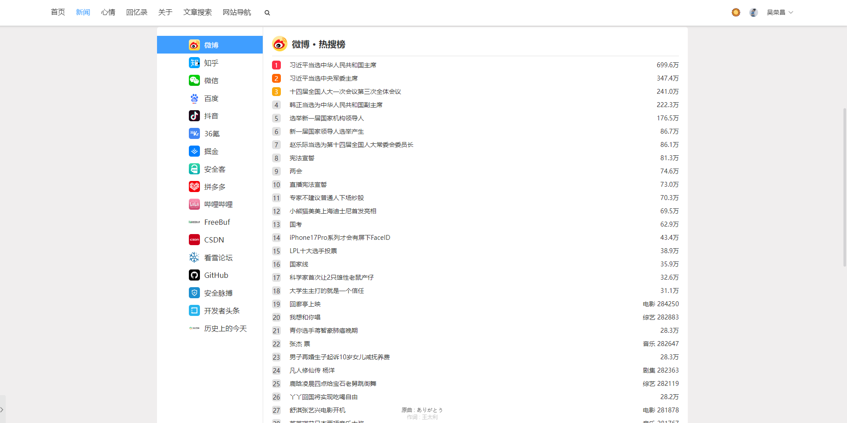Open hot topic 十四届全国人大一次会议第三次全体会议
Image resolution: width=847 pixels, height=423 pixels.
pos(345,92)
